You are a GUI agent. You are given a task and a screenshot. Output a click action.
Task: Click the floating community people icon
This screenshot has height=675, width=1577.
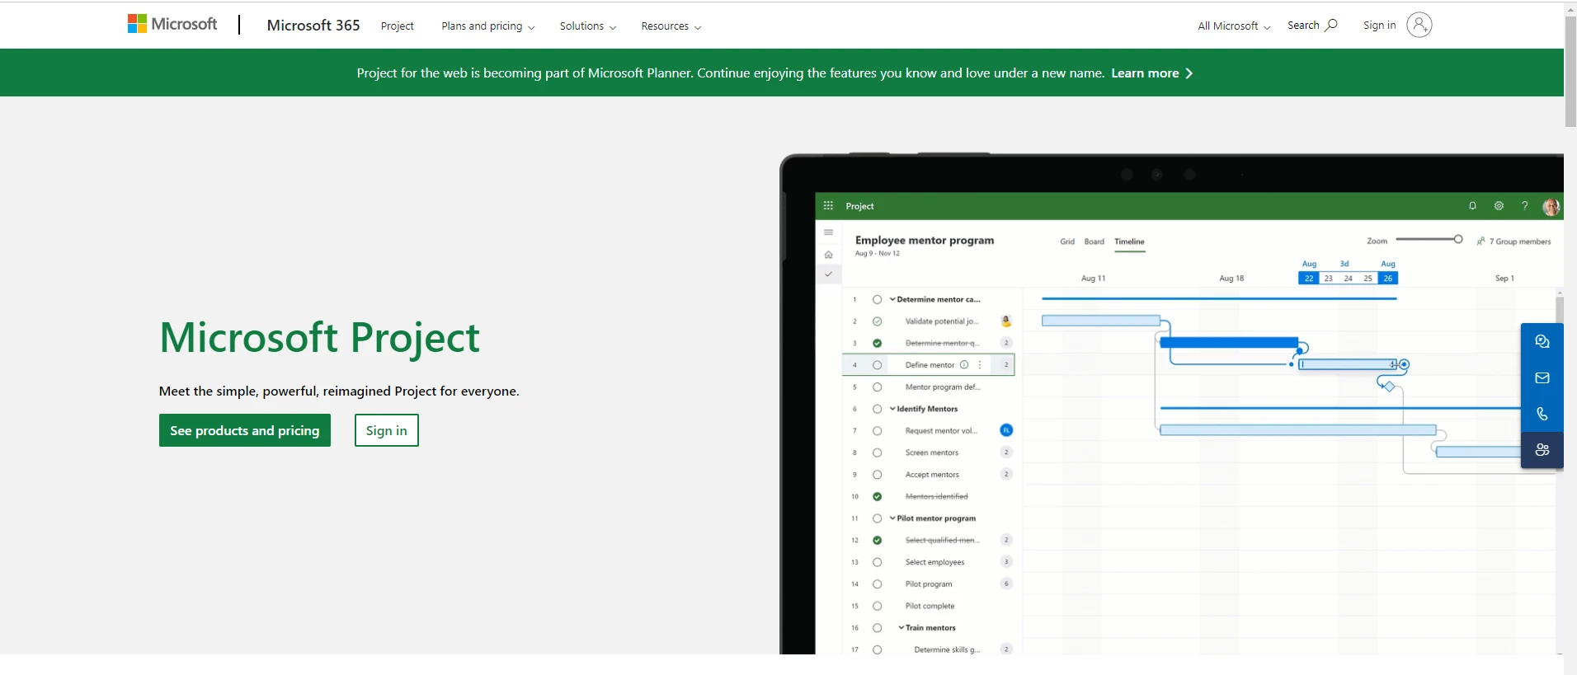click(x=1542, y=450)
